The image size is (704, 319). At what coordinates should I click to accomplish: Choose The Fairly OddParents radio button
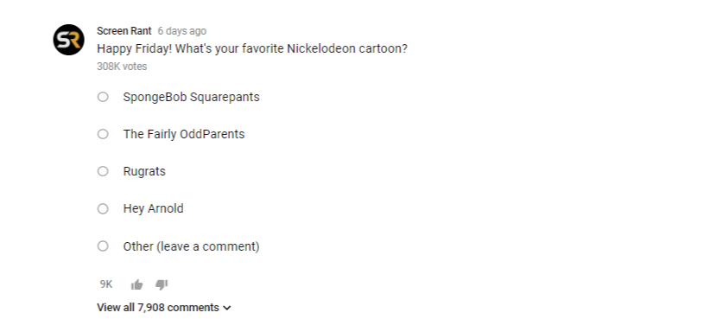(x=103, y=134)
